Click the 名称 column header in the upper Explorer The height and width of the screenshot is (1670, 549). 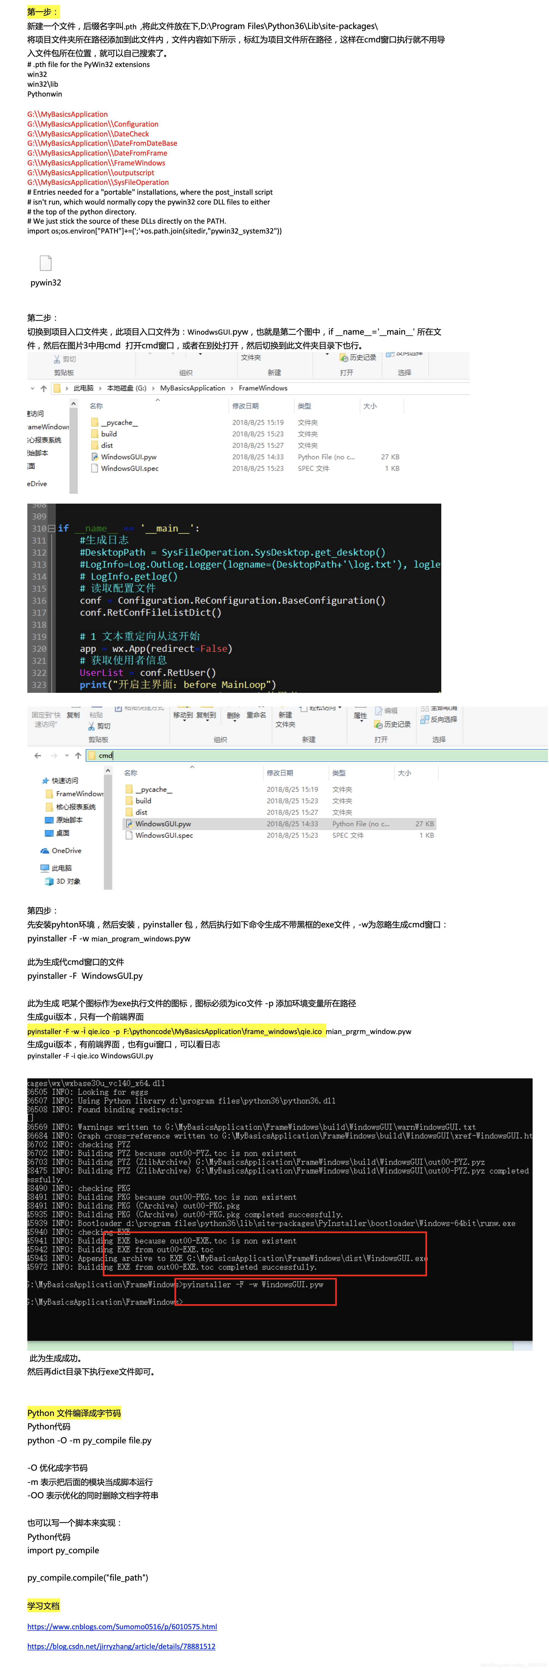point(96,406)
